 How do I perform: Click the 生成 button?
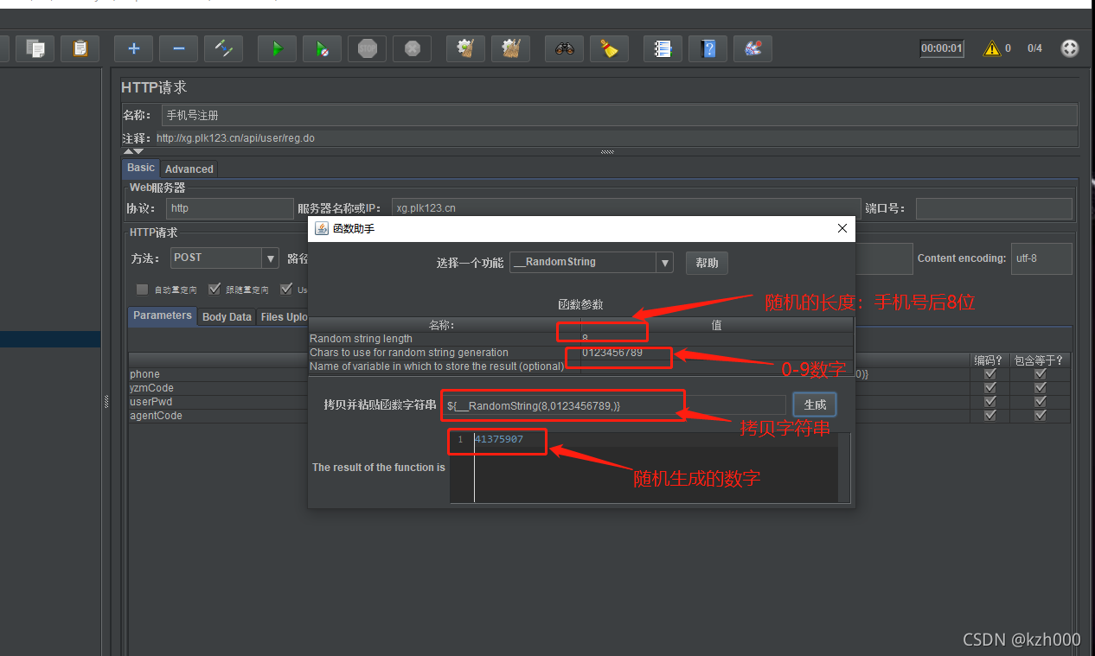click(x=814, y=404)
